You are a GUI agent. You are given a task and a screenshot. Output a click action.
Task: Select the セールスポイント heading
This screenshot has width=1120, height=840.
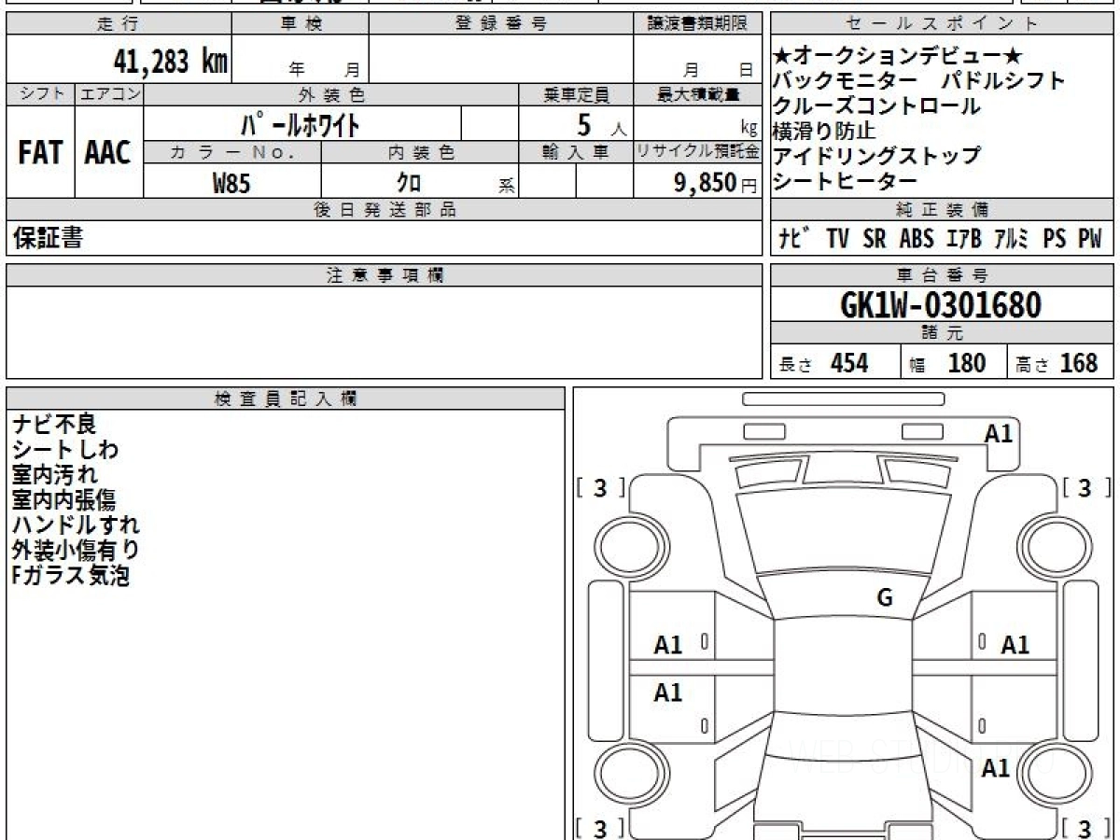click(x=943, y=24)
